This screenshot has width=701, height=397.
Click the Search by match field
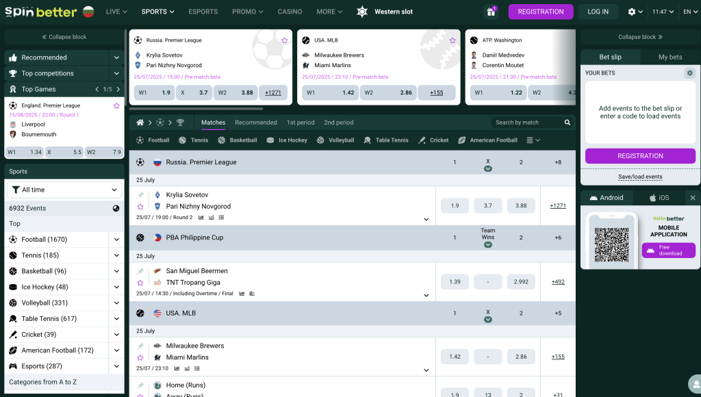click(528, 123)
